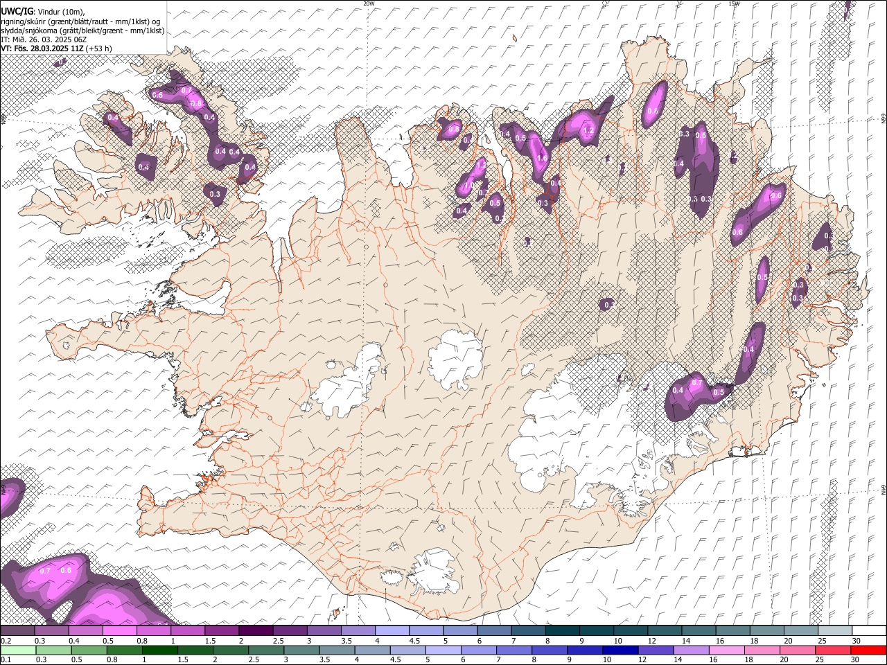Pick the dark teal 8 swatch in the purple legend
887x665 pixels.
[563, 631]
